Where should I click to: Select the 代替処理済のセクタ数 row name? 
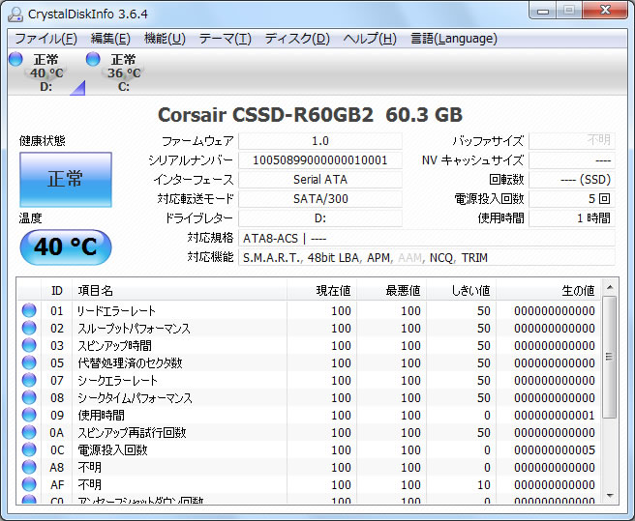click(130, 362)
